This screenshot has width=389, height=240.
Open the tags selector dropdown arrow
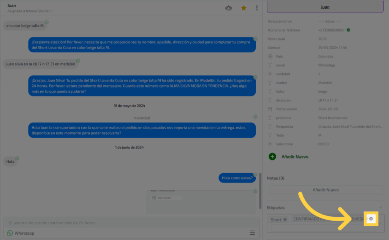coord(380,224)
